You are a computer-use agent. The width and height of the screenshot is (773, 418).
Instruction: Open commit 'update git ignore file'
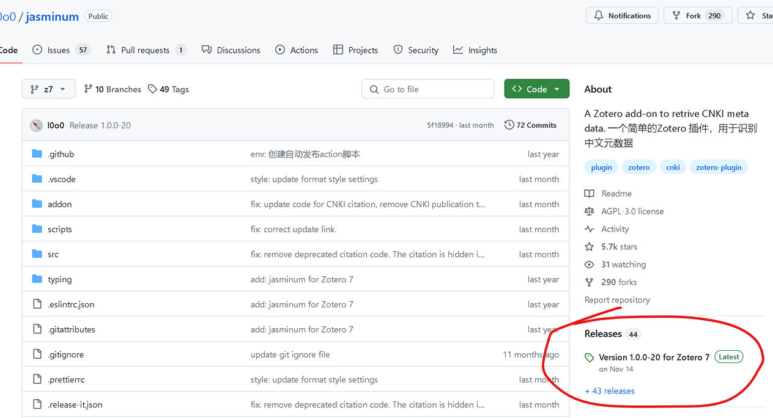(x=290, y=354)
